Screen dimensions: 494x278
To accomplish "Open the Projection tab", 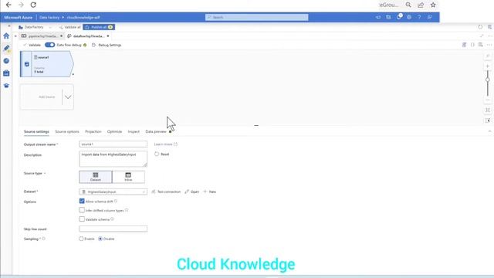I will click(93, 131).
